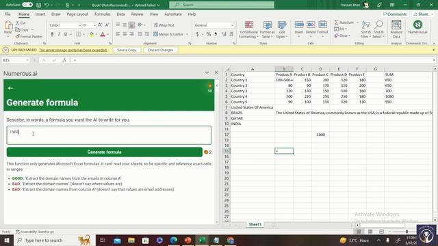The image size is (438, 246).
Task: Expand the formula bar
Action: tap(434, 60)
